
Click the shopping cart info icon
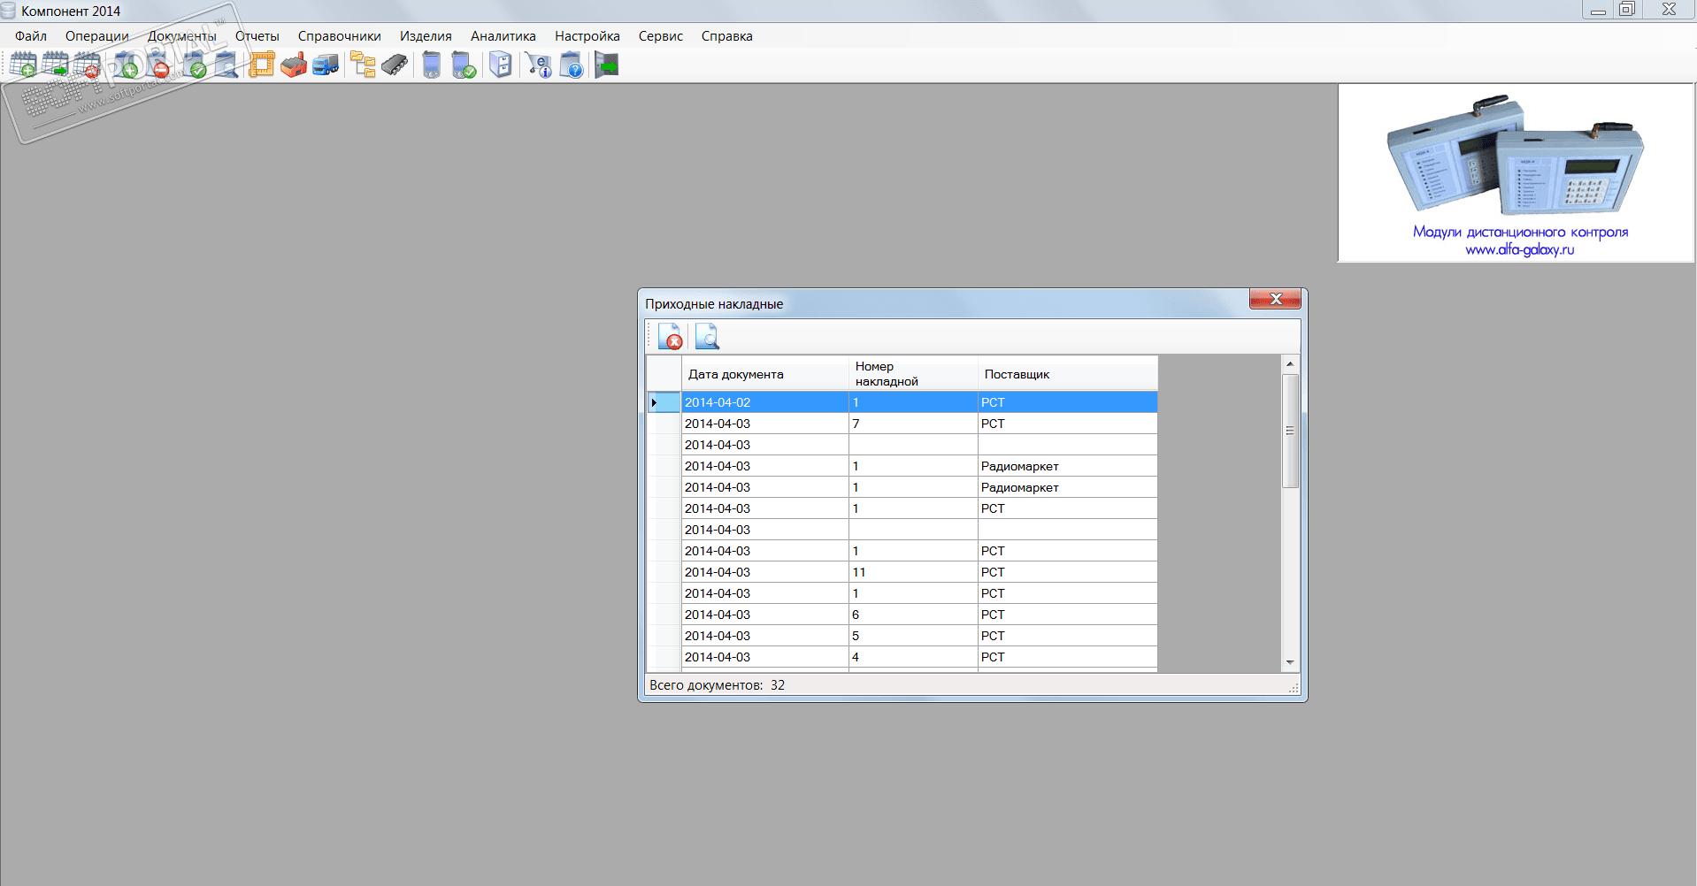[538, 65]
